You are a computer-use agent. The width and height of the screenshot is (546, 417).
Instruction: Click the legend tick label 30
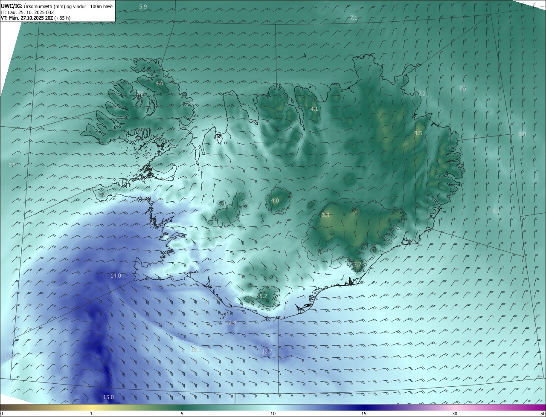(455, 414)
